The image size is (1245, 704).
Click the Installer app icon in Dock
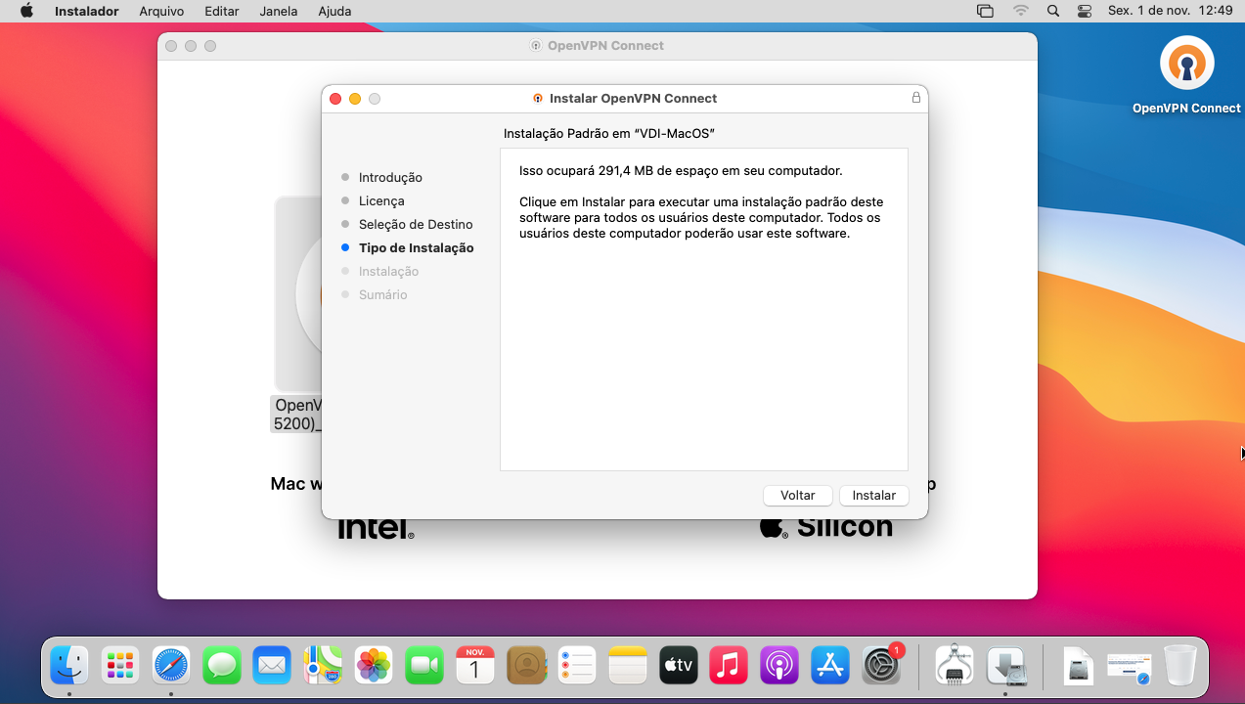1005,666
